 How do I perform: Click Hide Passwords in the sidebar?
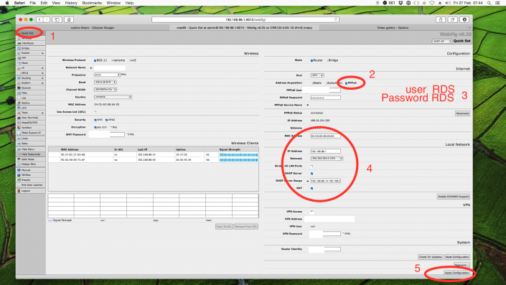point(31,154)
